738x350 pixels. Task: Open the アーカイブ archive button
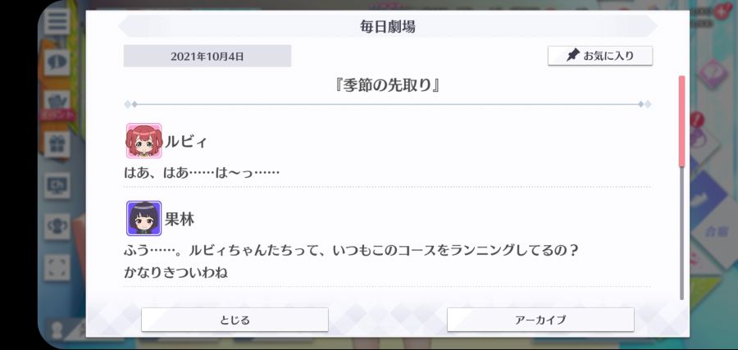click(540, 320)
